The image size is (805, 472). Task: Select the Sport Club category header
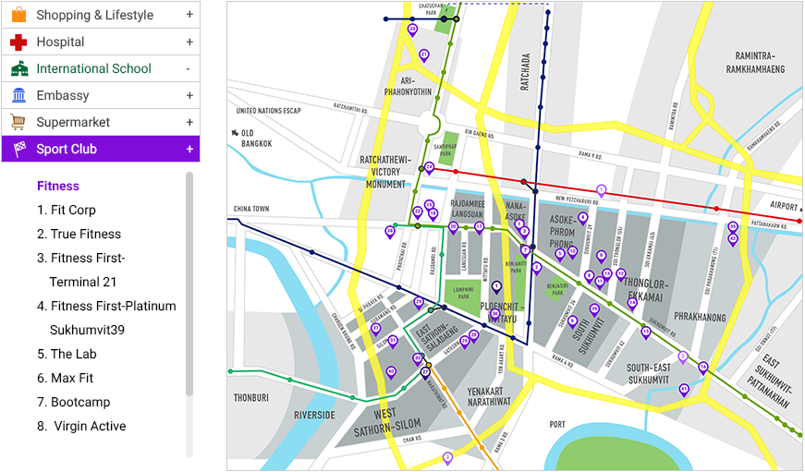pos(67,149)
